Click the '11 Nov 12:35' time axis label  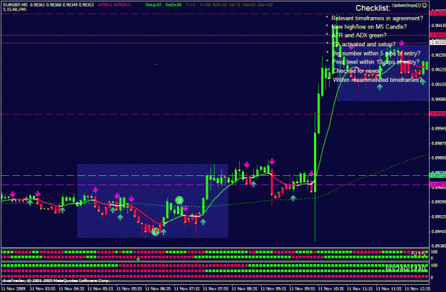(417, 289)
